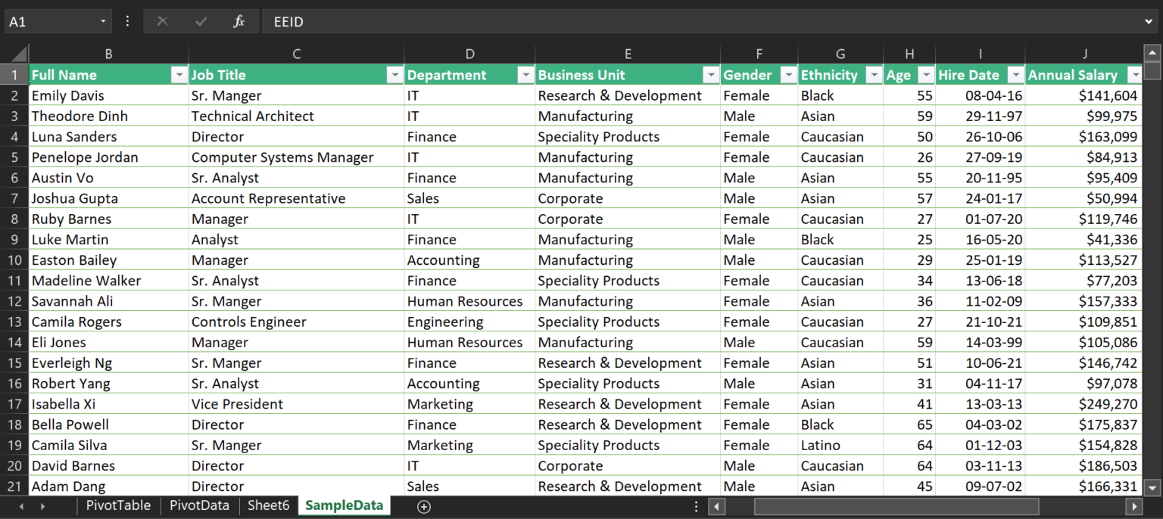Click the vertical scrollbar down arrow
The height and width of the screenshot is (519, 1163).
1152,486
